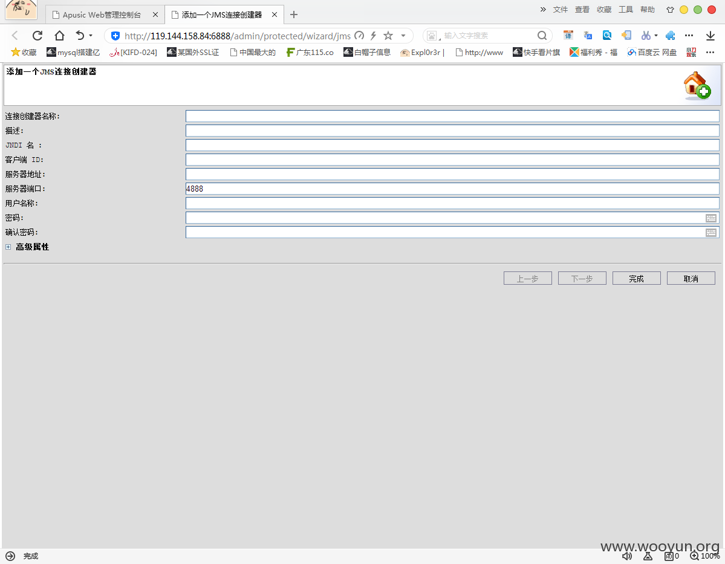725x564 pixels.
Task: Open the Expl0r3r bookmark
Action: [x=422, y=52]
